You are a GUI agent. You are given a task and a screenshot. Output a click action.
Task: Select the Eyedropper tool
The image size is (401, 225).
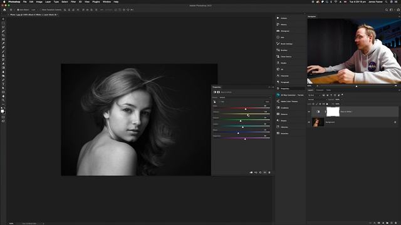pyautogui.click(x=3, y=43)
